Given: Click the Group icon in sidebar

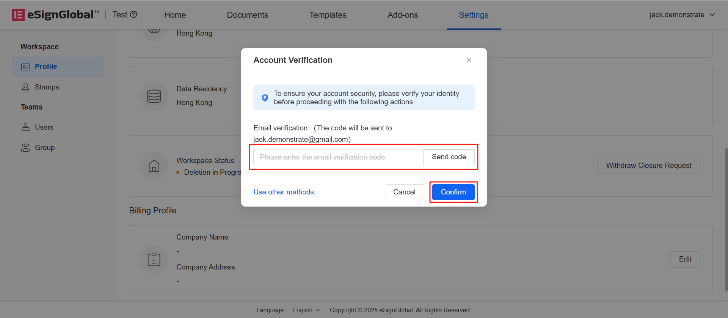Looking at the screenshot, I should [25, 148].
